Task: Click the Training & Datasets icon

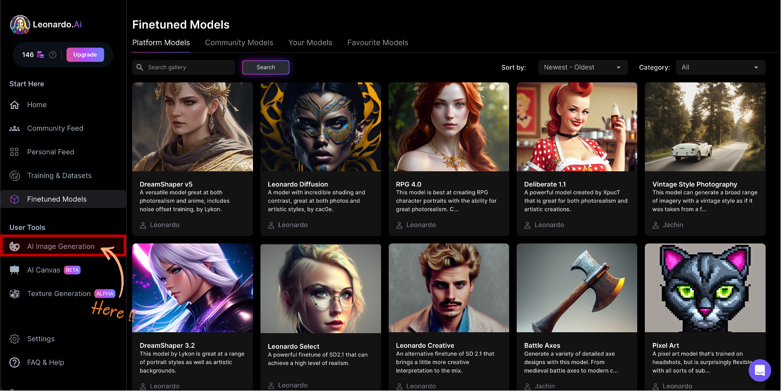Action: click(x=15, y=176)
